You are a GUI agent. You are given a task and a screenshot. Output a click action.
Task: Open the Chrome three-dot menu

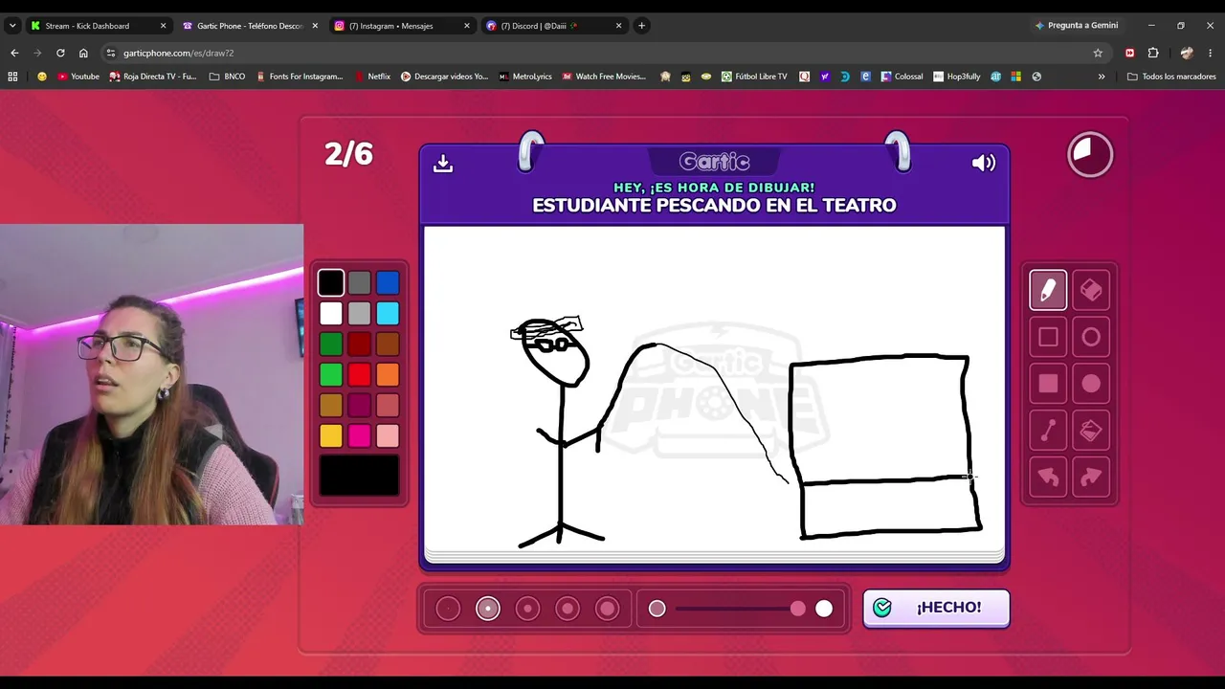(1211, 53)
